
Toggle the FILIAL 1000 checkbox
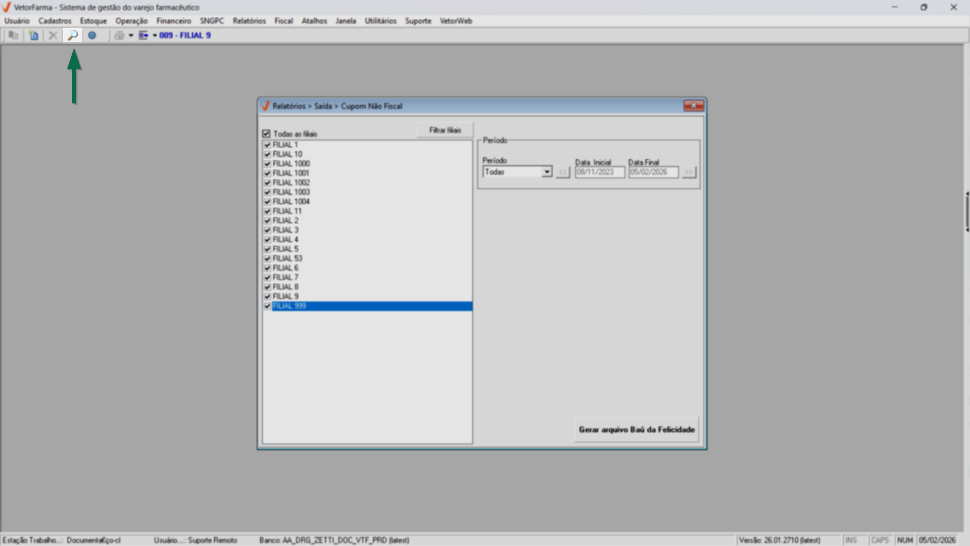[x=268, y=164]
